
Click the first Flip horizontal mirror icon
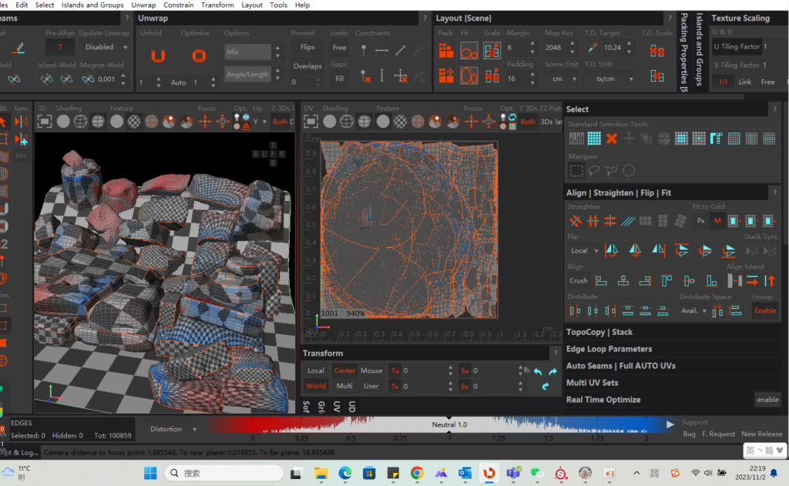[611, 250]
